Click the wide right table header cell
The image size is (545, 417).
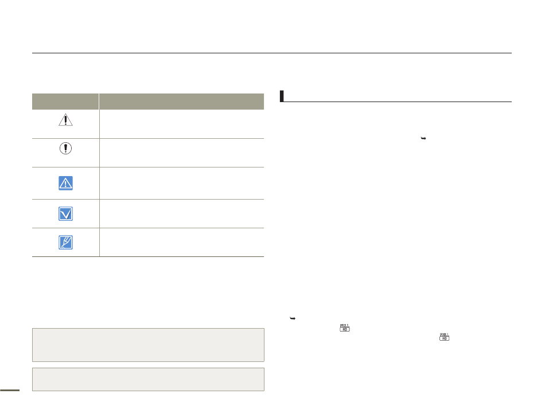pos(182,102)
